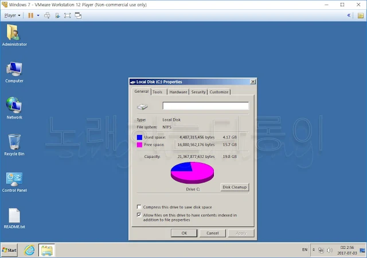Screen dimensions: 367x258
Task: Click the Drive C: label
Action: 193,189
